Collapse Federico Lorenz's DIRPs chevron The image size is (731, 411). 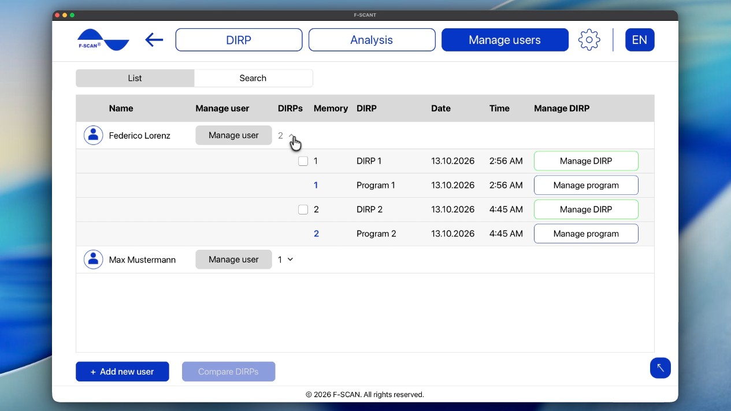[292, 136]
